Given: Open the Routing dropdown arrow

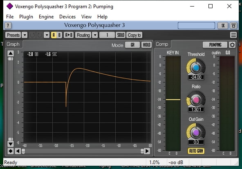Looking at the screenshot, I should point(95,35).
